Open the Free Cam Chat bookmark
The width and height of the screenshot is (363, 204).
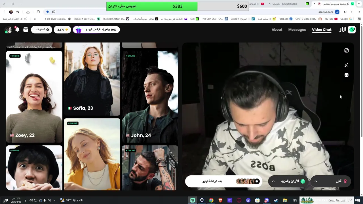[x=215, y=19]
